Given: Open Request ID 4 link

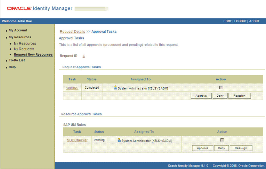Looking at the screenshot, I should point(84,56).
